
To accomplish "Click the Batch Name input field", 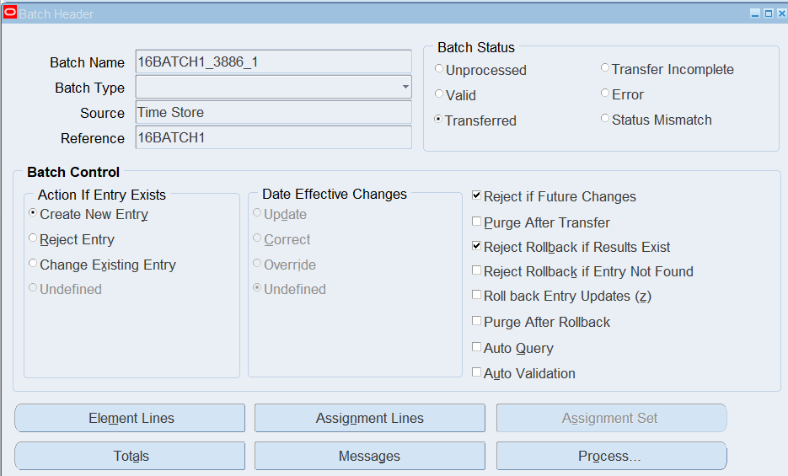I will point(273,62).
